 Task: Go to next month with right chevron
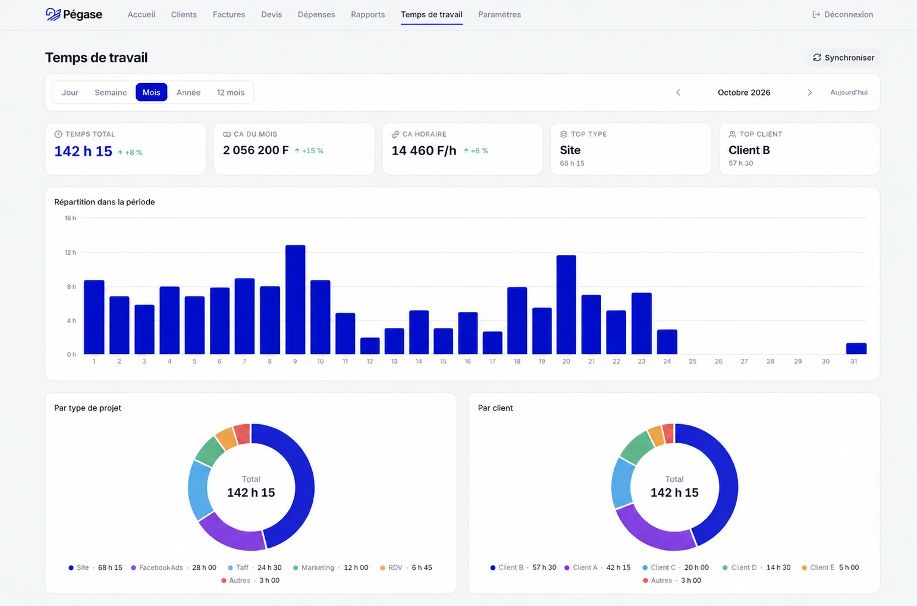tap(810, 92)
